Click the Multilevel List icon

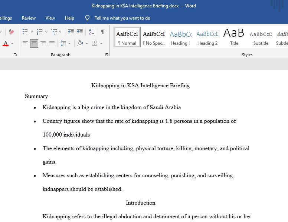point(54,32)
